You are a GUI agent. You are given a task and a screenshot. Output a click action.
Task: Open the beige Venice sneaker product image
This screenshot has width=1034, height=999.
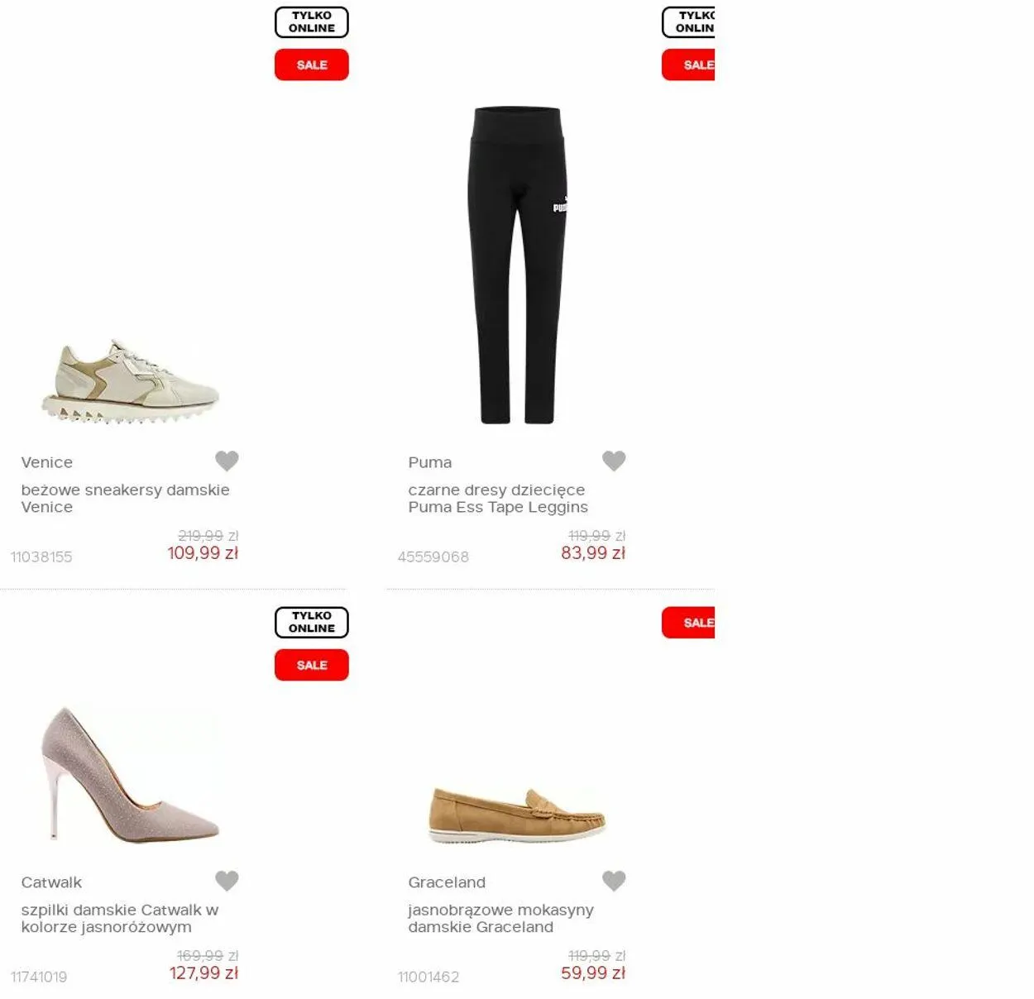pos(131,381)
